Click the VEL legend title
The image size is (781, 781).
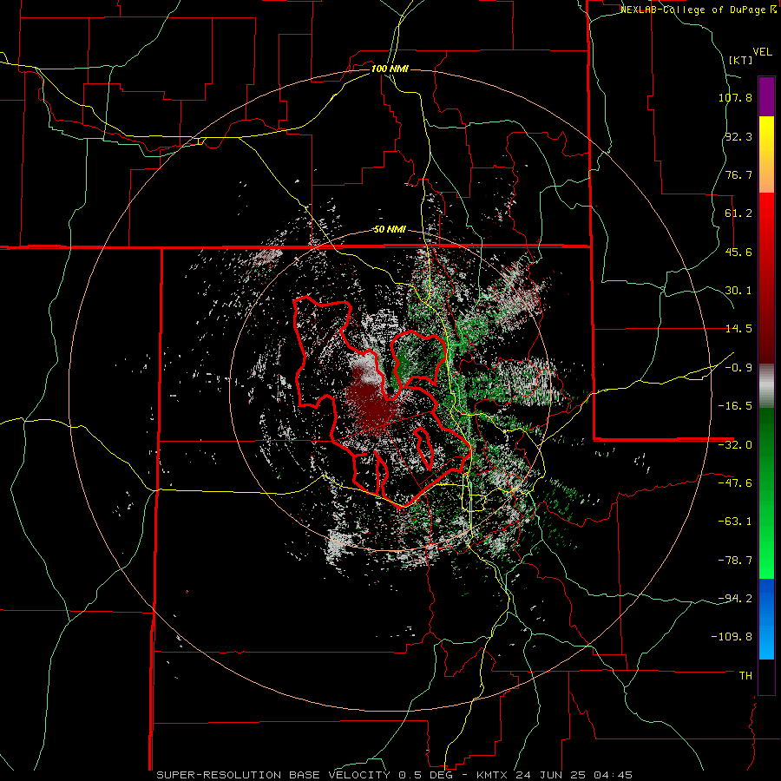[x=762, y=52]
